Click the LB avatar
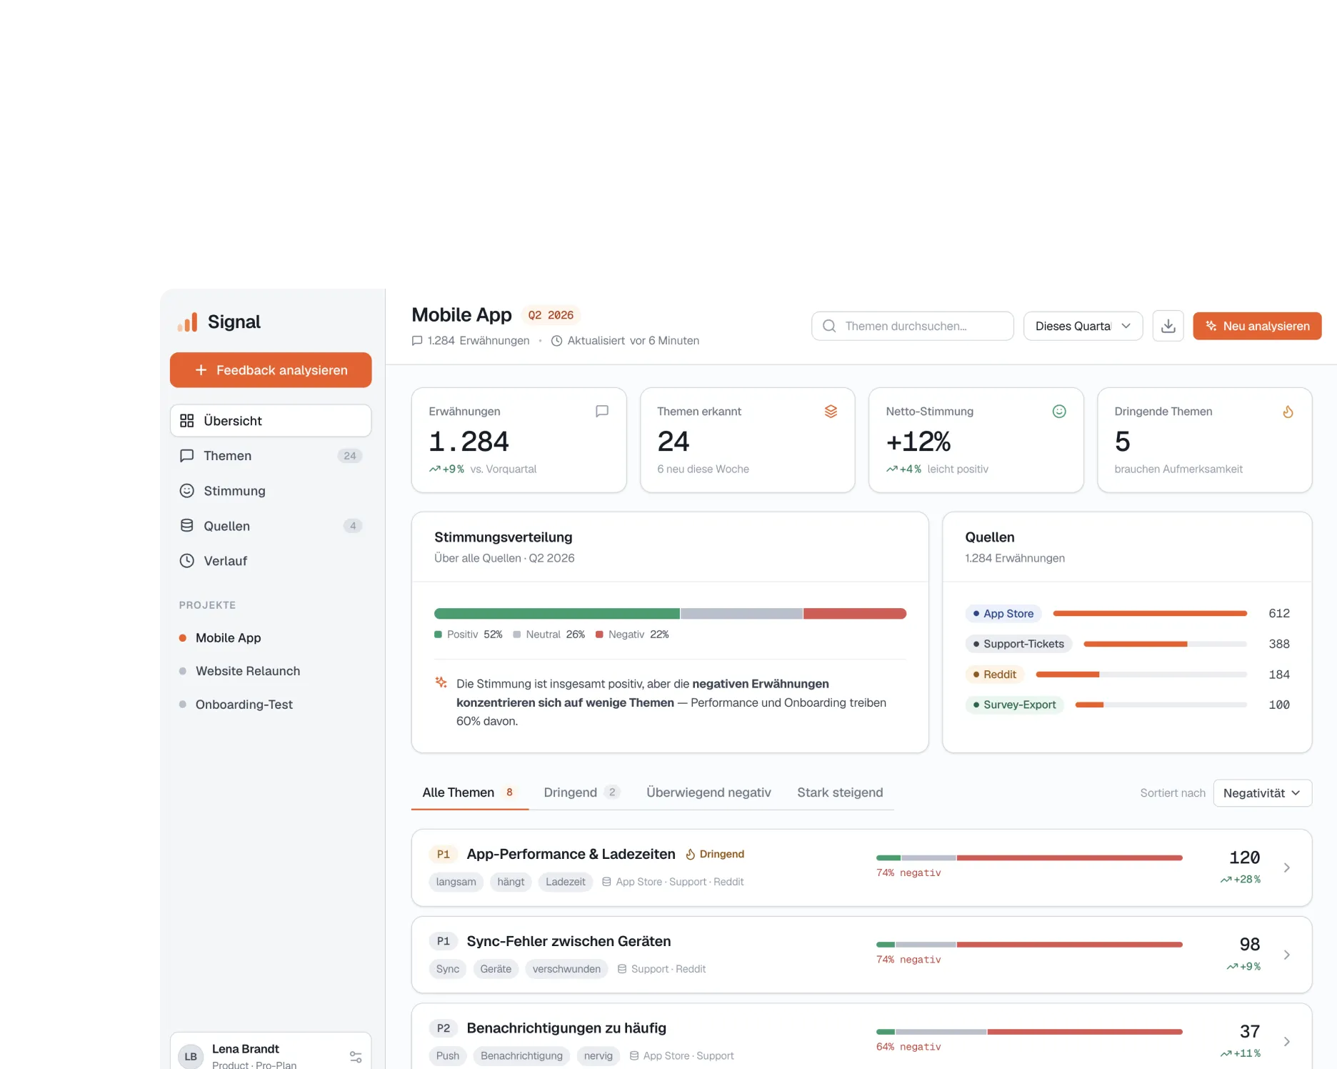This screenshot has width=1337, height=1069. 191,1056
